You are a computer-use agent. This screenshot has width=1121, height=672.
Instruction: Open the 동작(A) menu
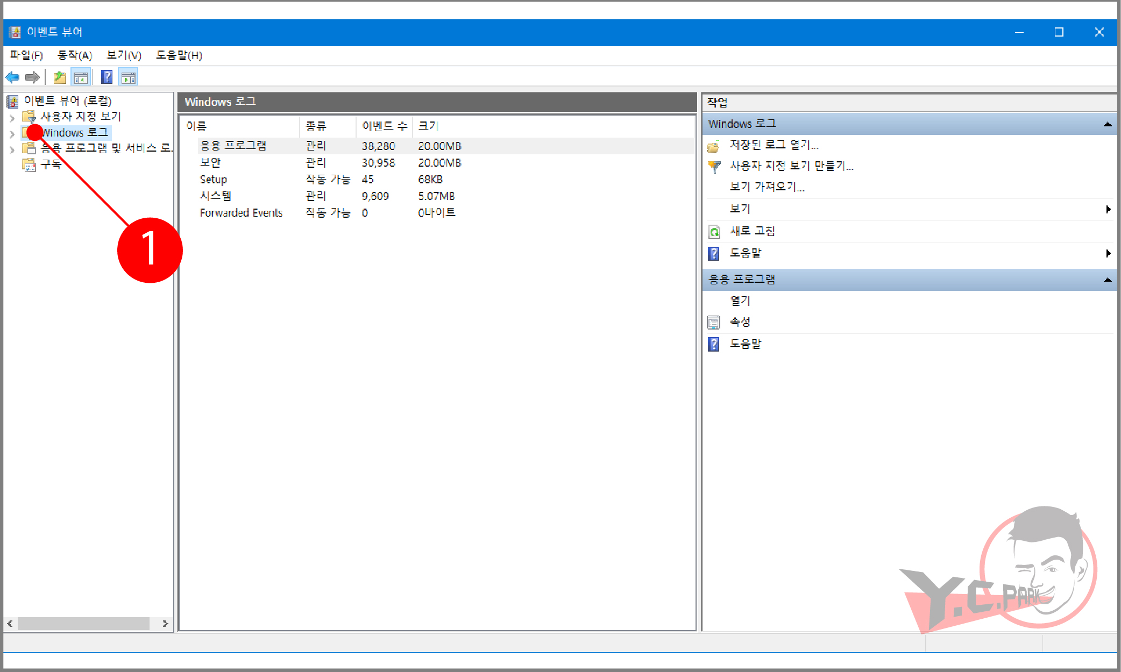coord(75,55)
